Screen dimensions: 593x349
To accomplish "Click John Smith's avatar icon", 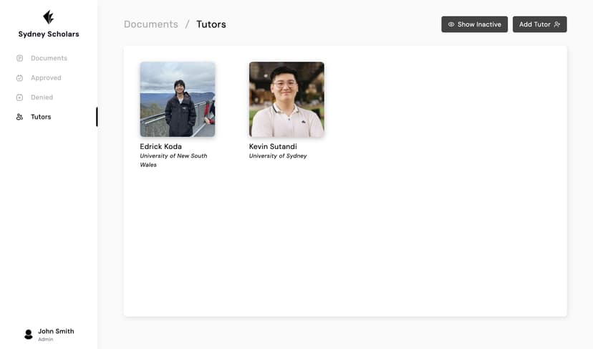I will pos(29,334).
